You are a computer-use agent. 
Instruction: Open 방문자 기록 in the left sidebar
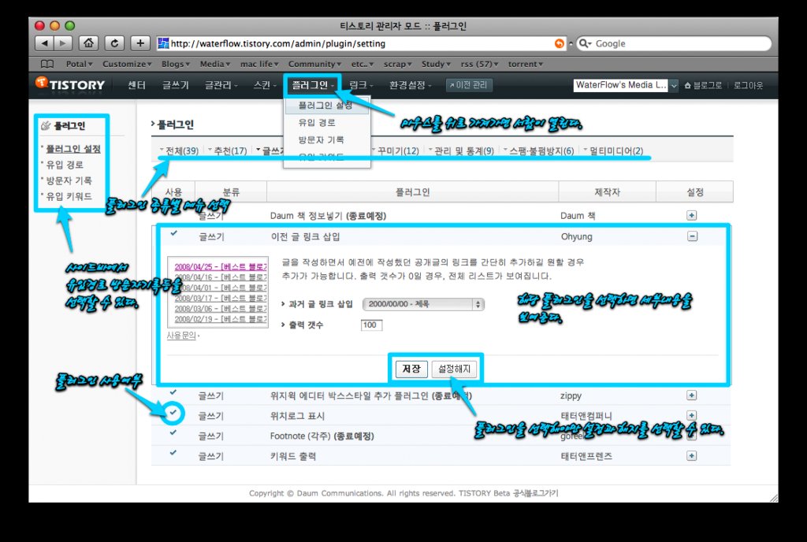(x=69, y=180)
